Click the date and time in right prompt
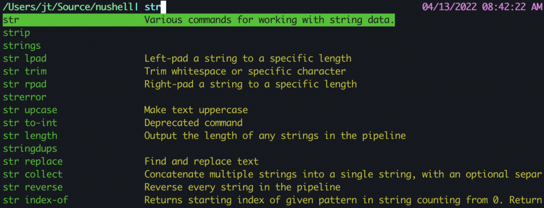The image size is (544, 208). 482,7
